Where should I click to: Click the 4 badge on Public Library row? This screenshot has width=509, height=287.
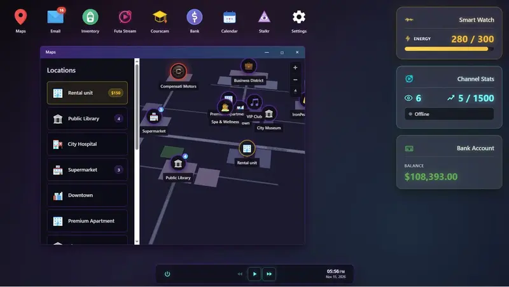point(118,118)
